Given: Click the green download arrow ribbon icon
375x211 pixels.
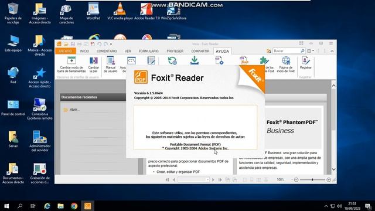Looking at the screenshot, I should tap(195, 60).
